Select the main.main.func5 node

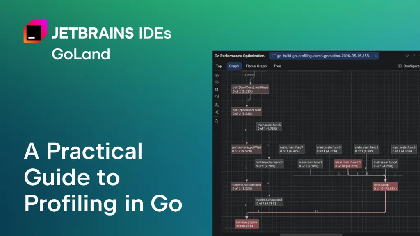(x=269, y=127)
